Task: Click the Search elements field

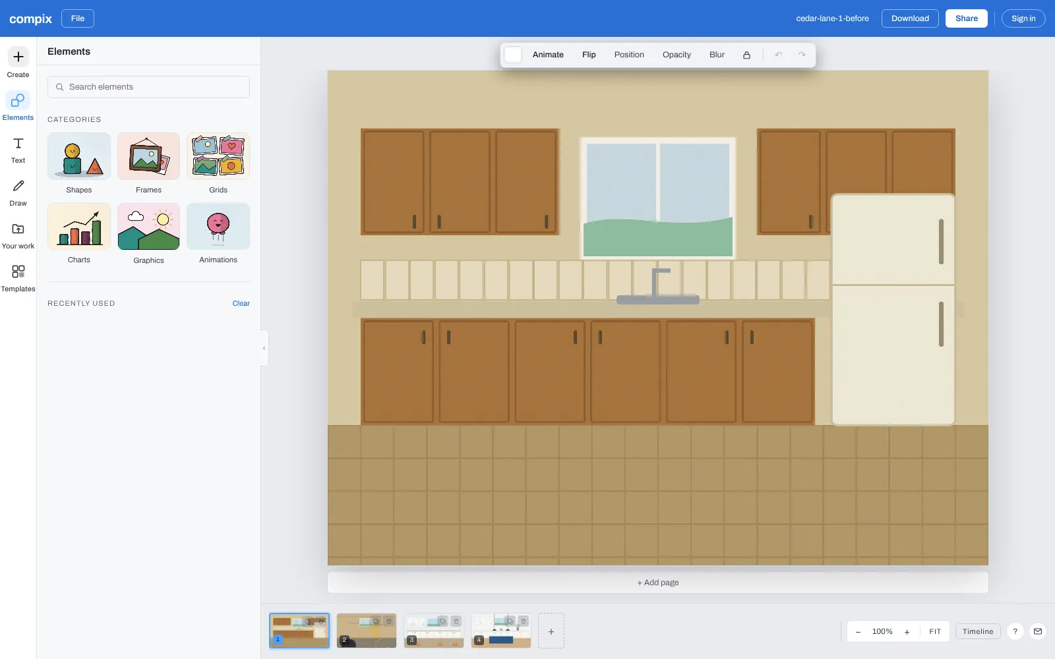Action: click(148, 87)
